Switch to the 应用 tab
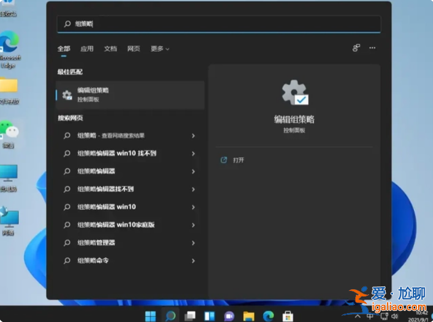 [x=87, y=49]
